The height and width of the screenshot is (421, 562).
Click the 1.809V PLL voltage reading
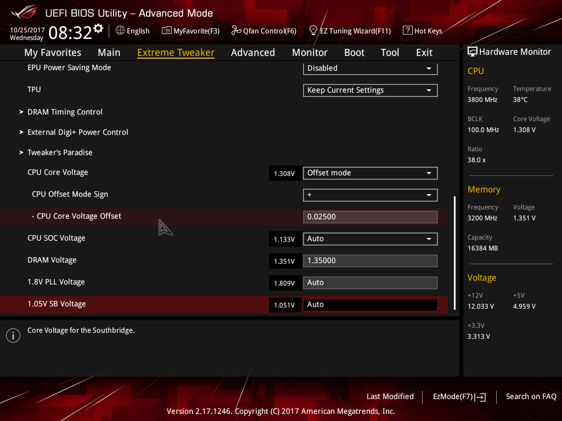[285, 283]
